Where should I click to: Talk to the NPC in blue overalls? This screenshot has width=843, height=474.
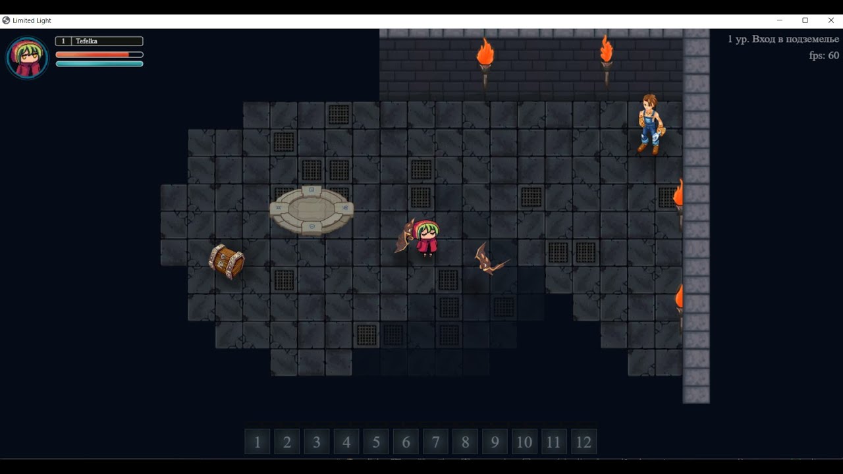coord(651,124)
